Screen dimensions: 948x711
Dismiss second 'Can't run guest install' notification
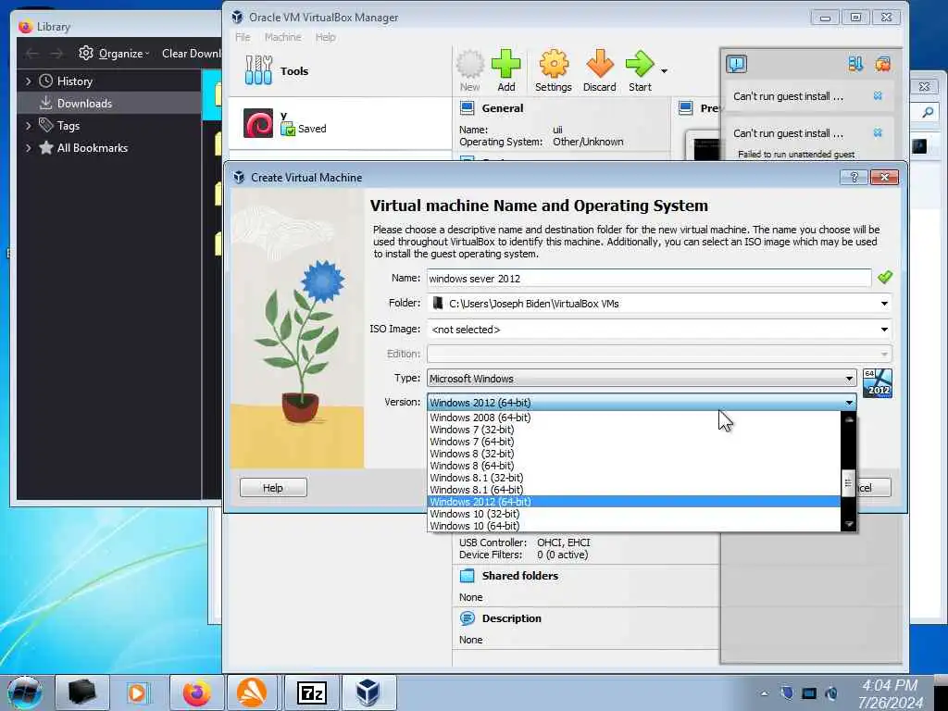pos(878,133)
